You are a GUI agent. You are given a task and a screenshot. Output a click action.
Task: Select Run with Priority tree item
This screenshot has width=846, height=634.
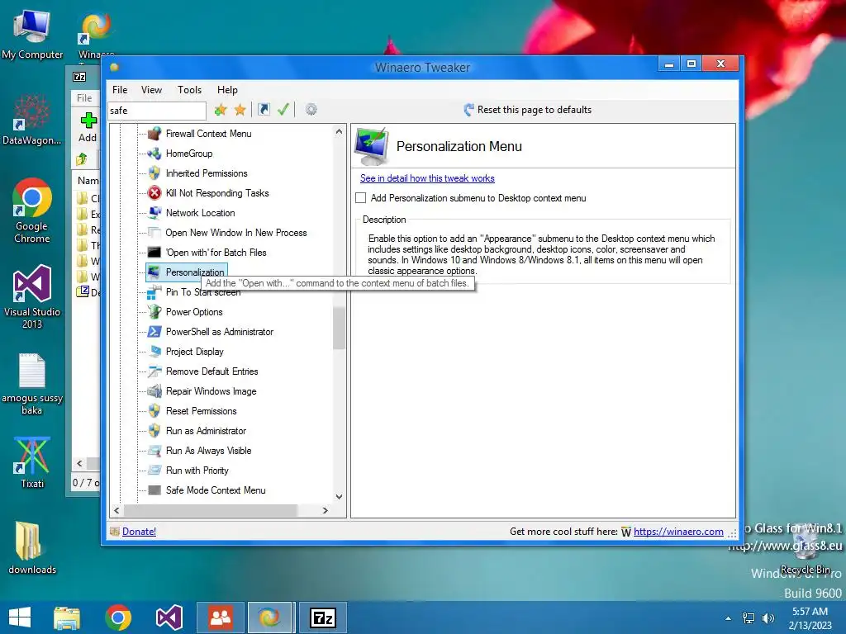[197, 471]
